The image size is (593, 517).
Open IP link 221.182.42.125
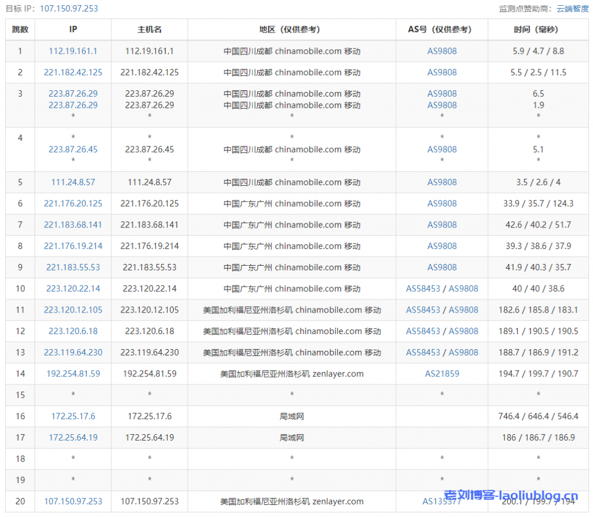coord(73,72)
